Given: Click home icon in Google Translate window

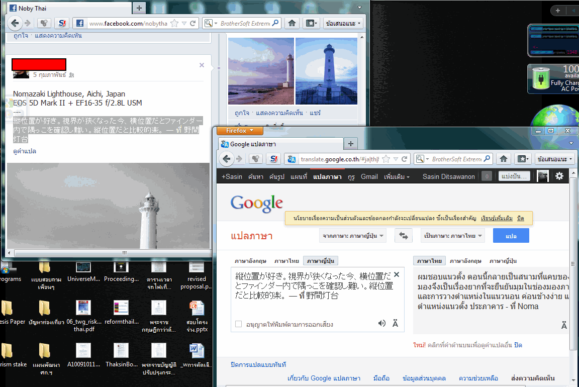Looking at the screenshot, I should coord(504,159).
